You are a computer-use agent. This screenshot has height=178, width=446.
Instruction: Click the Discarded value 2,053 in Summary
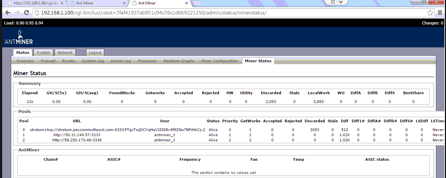271,101
